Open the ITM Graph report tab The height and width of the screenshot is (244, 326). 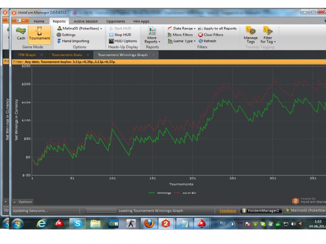[27, 55]
